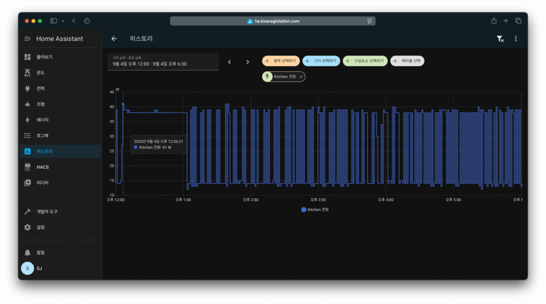Open 로그북 in the sidebar

click(x=42, y=135)
